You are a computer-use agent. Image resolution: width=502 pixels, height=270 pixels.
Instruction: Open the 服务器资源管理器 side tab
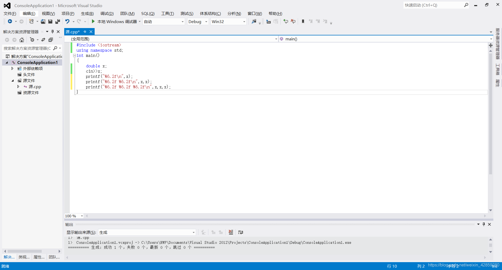point(498,44)
